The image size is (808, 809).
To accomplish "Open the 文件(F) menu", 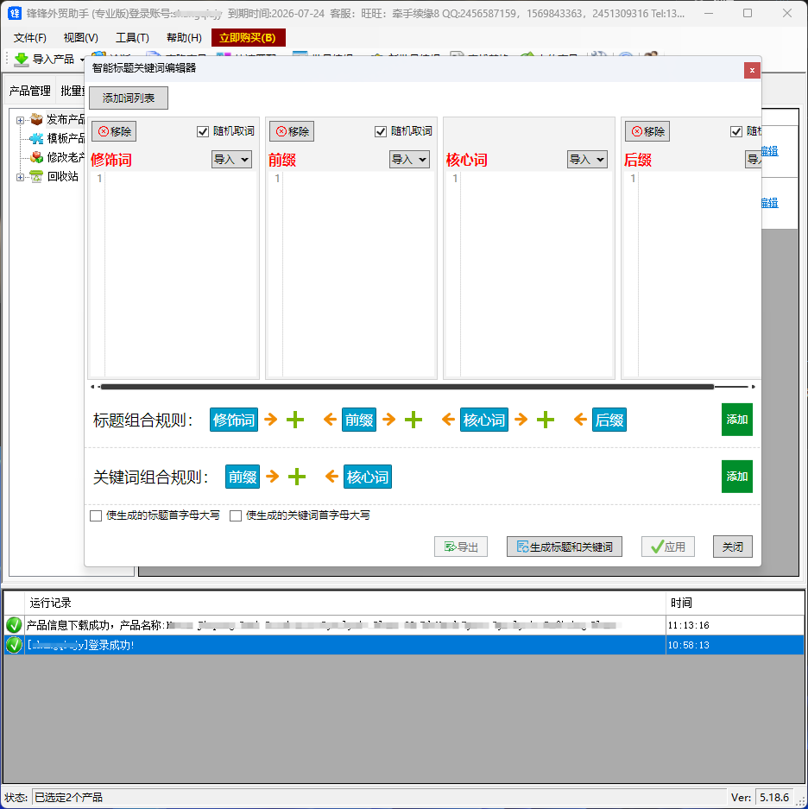I will (30, 38).
